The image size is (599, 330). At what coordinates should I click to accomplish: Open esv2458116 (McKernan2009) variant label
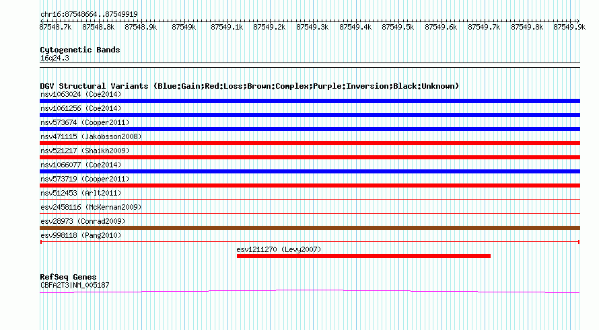coord(91,207)
